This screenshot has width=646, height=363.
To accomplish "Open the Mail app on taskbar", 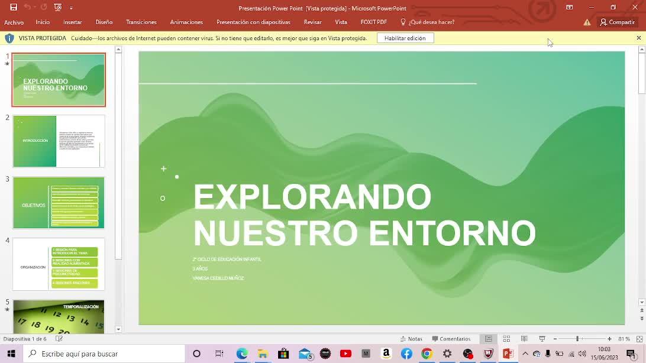I will (305, 354).
